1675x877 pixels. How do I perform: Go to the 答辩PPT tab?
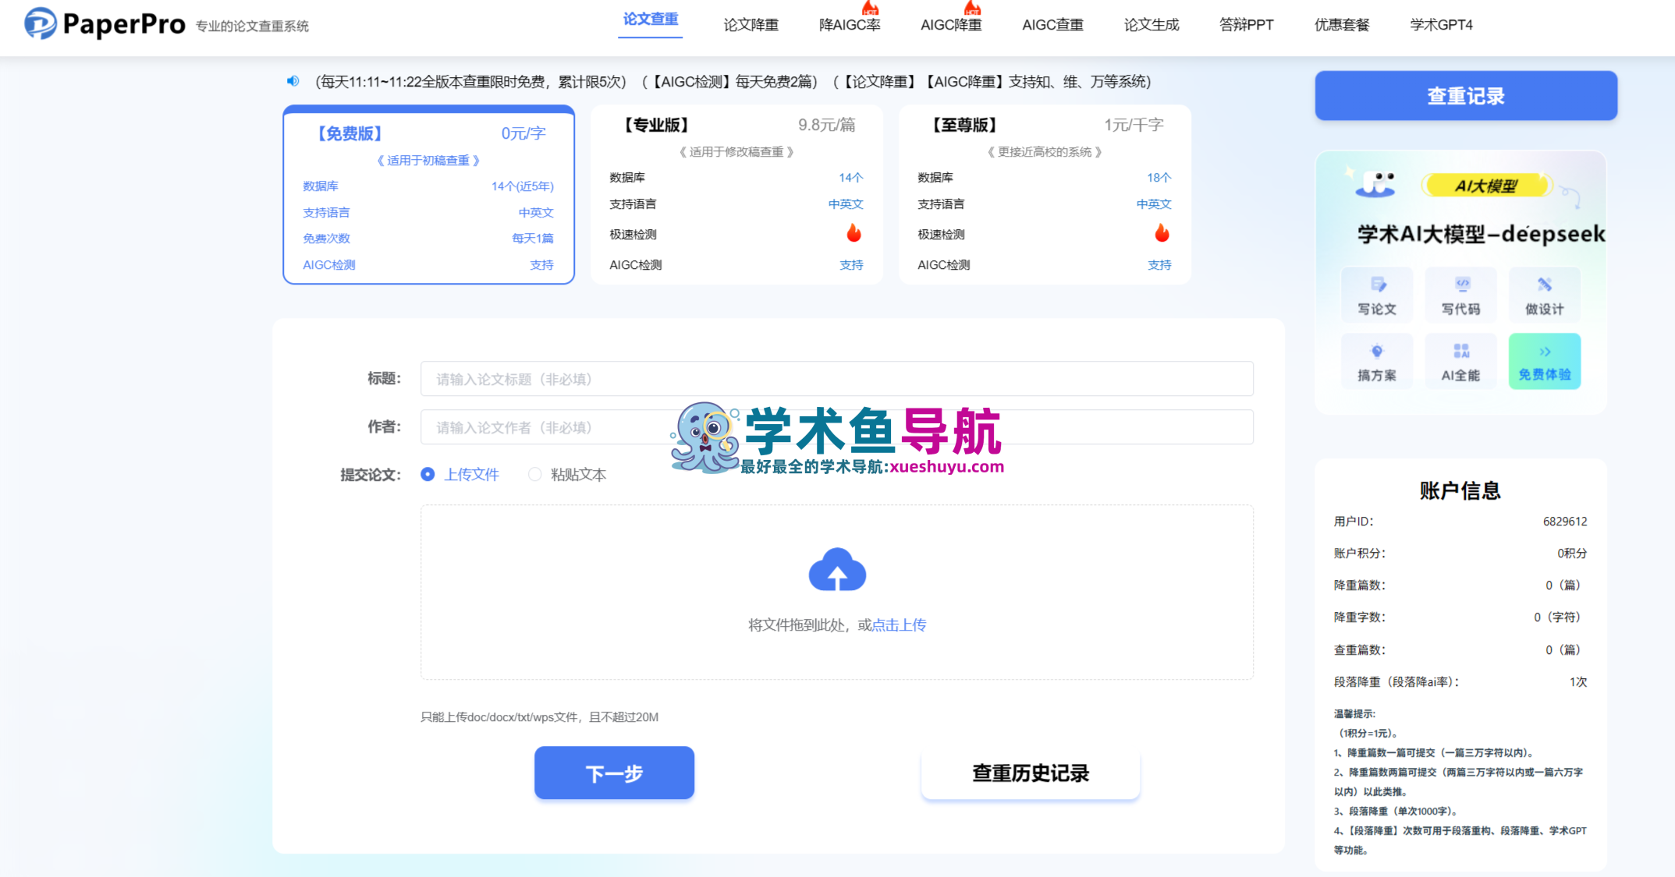1247,25
